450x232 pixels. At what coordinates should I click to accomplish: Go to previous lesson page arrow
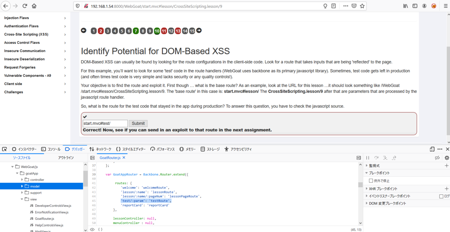(x=84, y=30)
